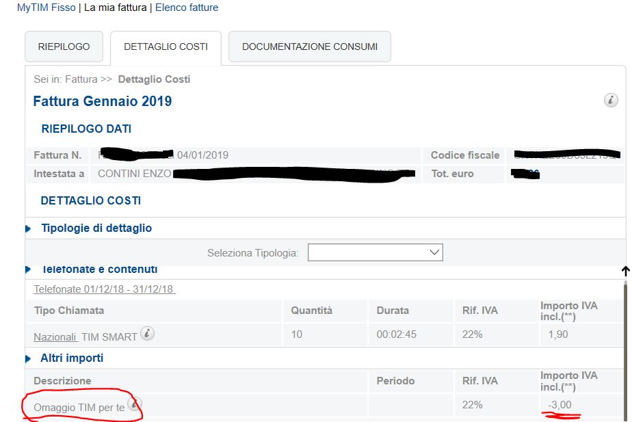
Task: Go to the DOCUMENTAZIONE CONSUMI tab
Action: (309, 47)
